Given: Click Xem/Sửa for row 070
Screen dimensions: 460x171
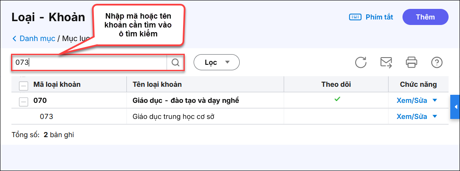Looking at the screenshot, I should coord(412,101).
